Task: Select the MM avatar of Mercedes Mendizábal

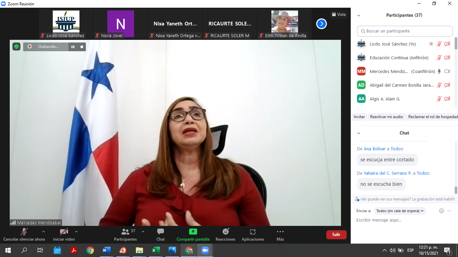Action: 361,71
